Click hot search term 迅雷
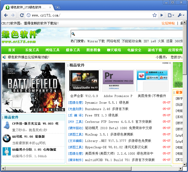Image resolution: width=188 pixels, height=172 pixels. (x=169, y=41)
